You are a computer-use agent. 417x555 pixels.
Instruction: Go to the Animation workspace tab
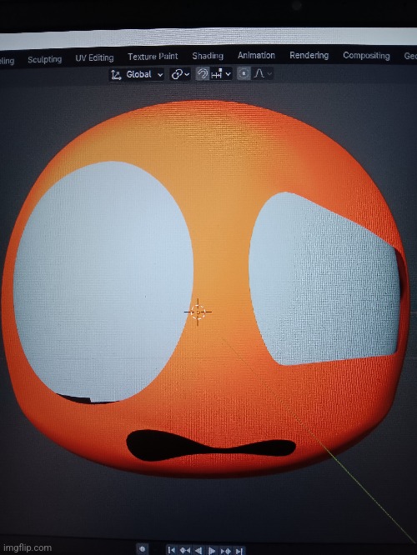(x=256, y=55)
